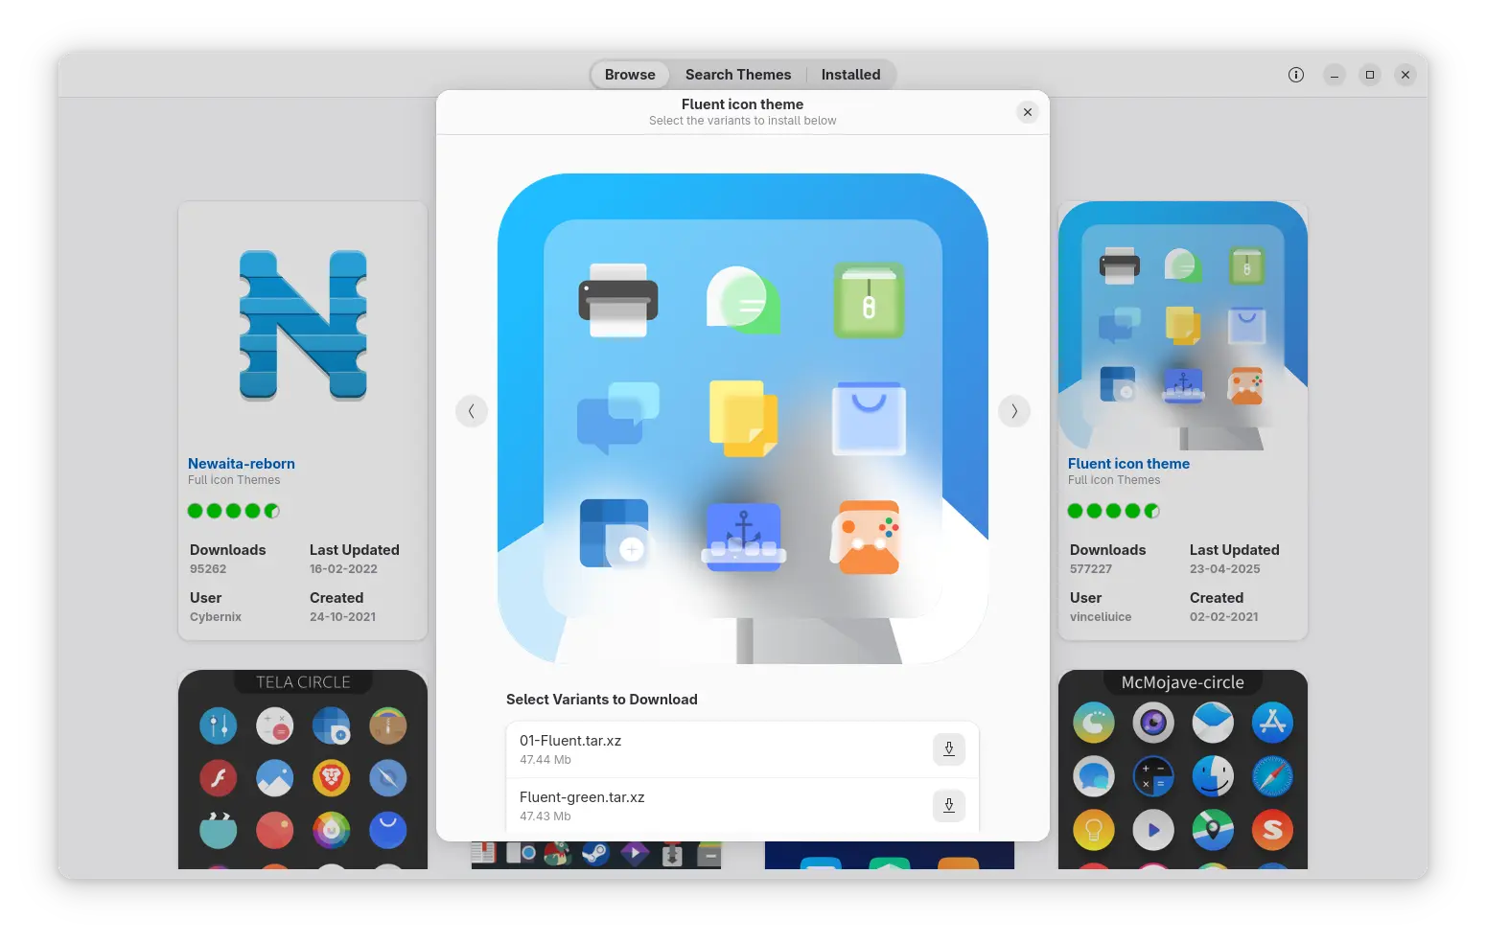Viewport: 1486px width, 943px height.
Task: Click the yellow sticky notes icon in preview
Action: (743, 419)
